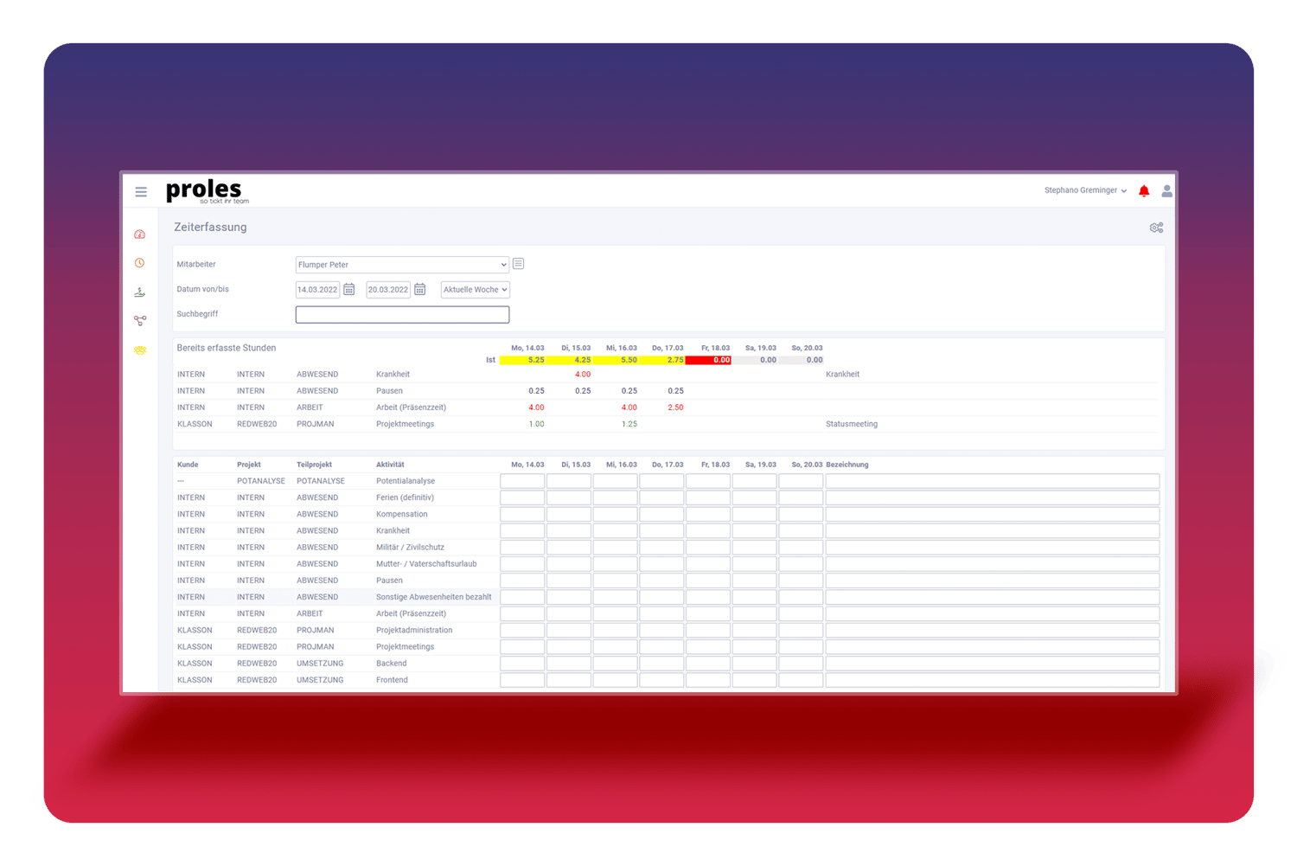Click the Teilprojekt column header
The height and width of the screenshot is (866, 1297).
(x=314, y=465)
